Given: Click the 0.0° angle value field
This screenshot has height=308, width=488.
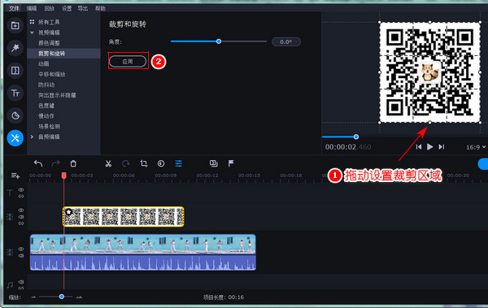Looking at the screenshot, I should point(286,41).
